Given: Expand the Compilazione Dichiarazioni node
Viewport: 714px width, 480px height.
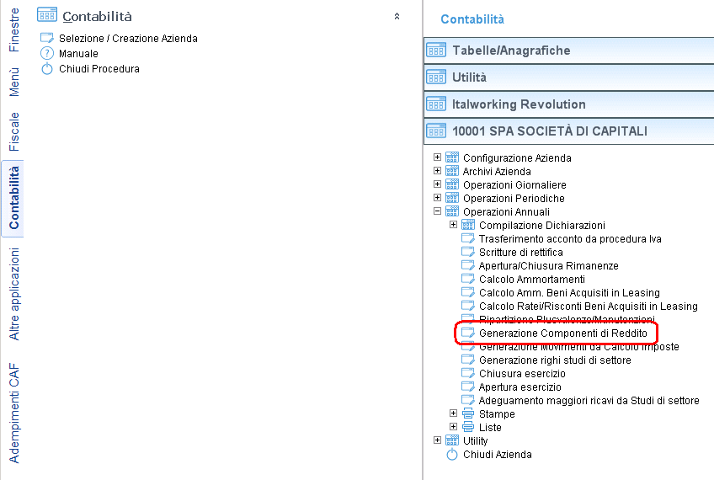Looking at the screenshot, I should (x=453, y=225).
